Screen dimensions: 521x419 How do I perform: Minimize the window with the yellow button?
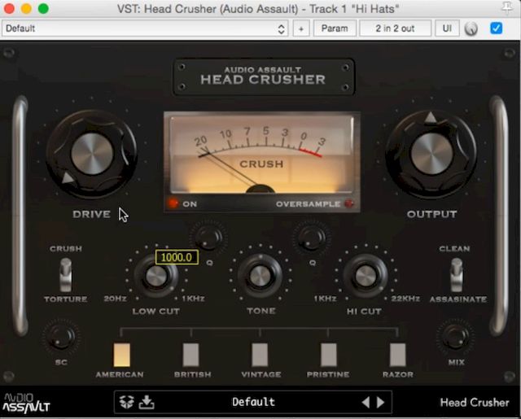click(26, 8)
